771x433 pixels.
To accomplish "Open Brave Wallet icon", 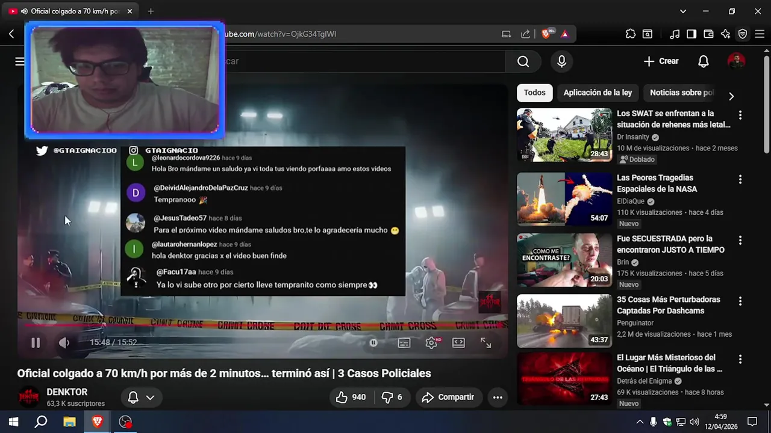I will click(x=708, y=34).
